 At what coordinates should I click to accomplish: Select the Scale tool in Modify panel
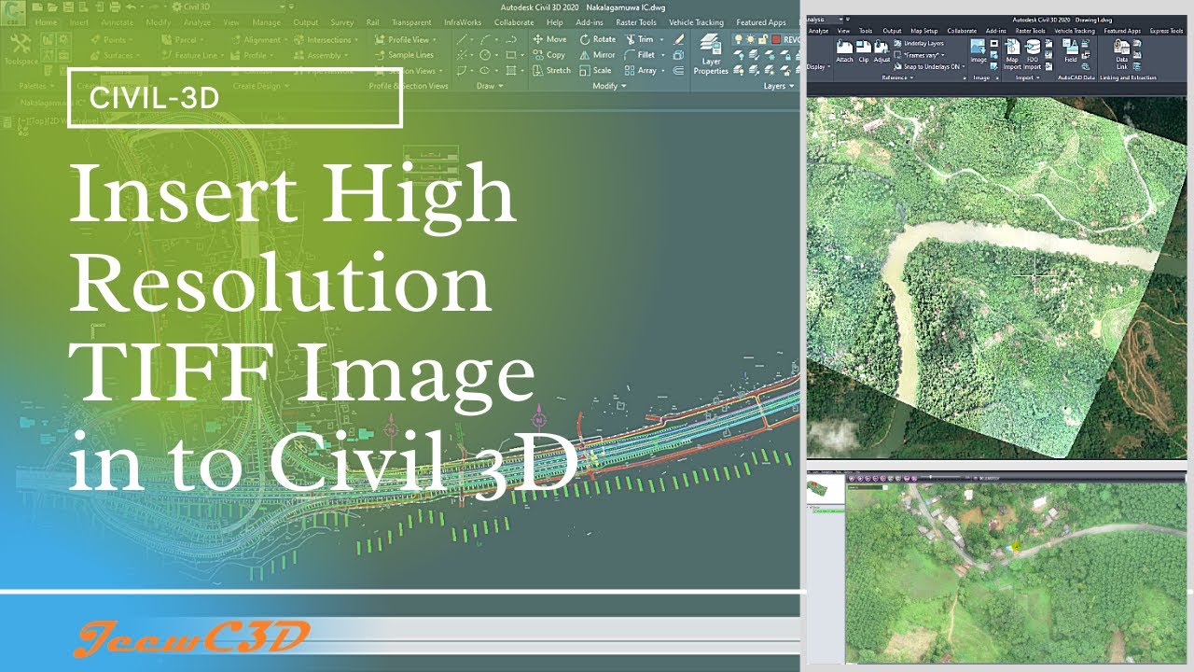(x=595, y=70)
